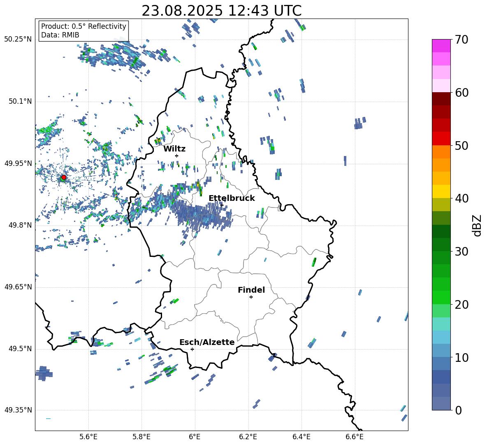The width and height of the screenshot is (487, 445).
Task: Click the 23.08.2025 12:43 UTC title
Action: point(221,11)
